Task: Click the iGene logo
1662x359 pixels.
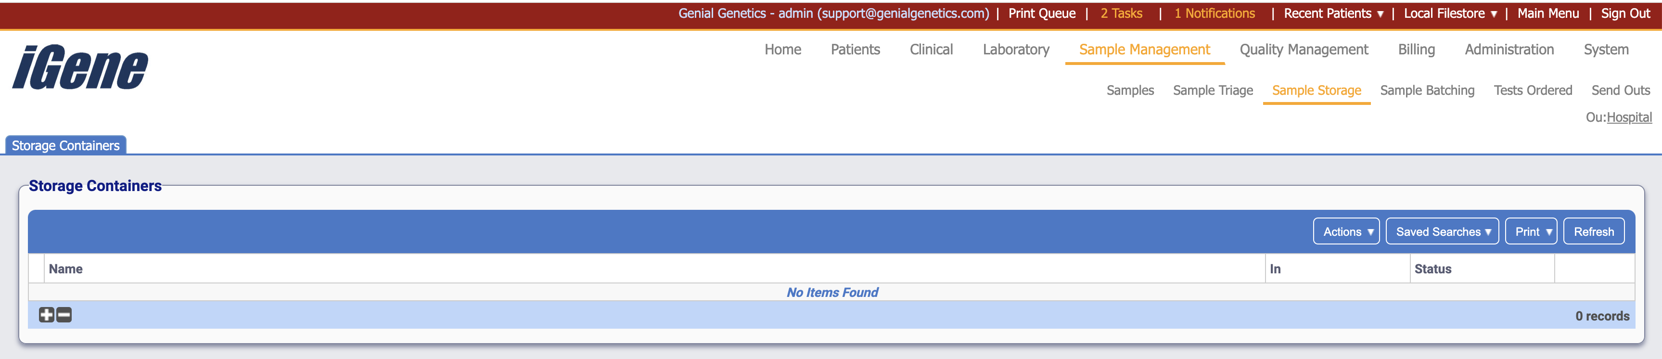Action: 81,64
